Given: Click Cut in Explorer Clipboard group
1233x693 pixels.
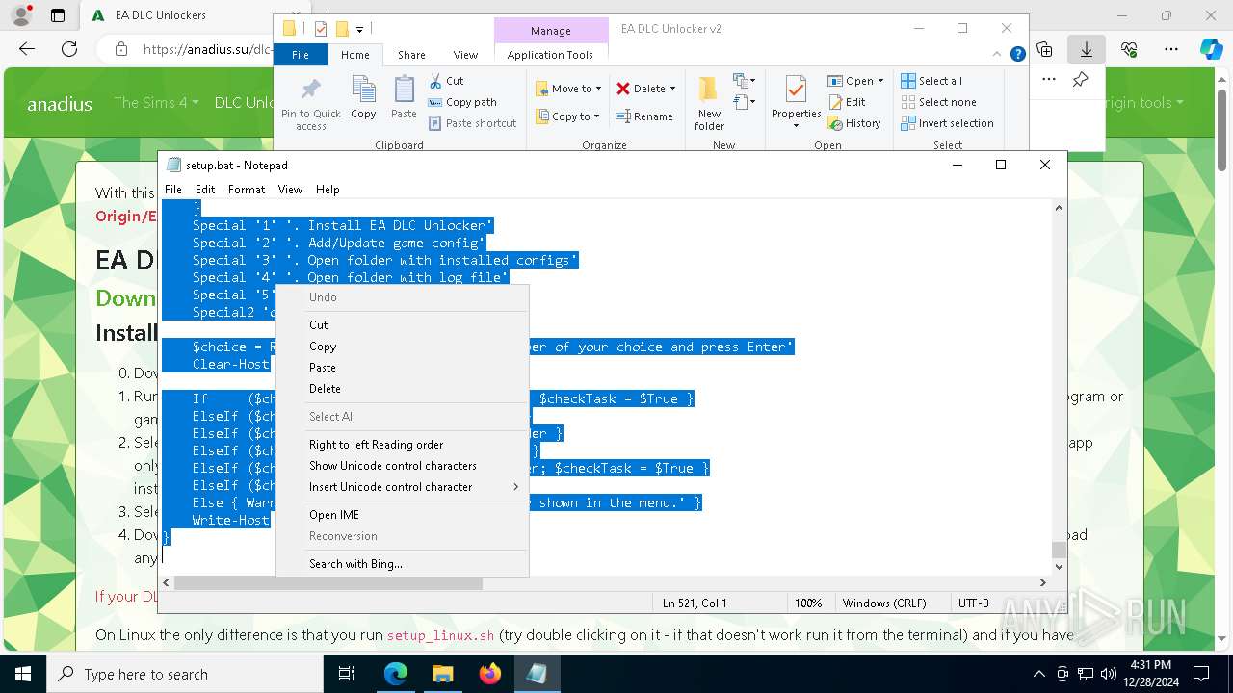Looking at the screenshot, I should click(x=446, y=81).
